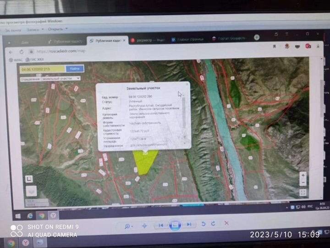Click the map fullscreen icon
The image size is (330, 248).
pos(303,193)
